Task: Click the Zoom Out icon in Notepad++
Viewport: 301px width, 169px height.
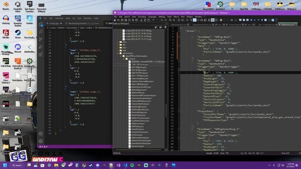Action: pyautogui.click(x=174, y=20)
